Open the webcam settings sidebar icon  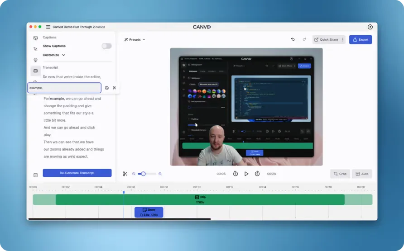(x=35, y=60)
